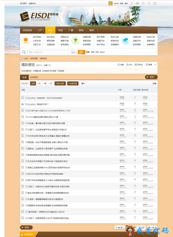Click the 退出 logout link

(126, 3)
